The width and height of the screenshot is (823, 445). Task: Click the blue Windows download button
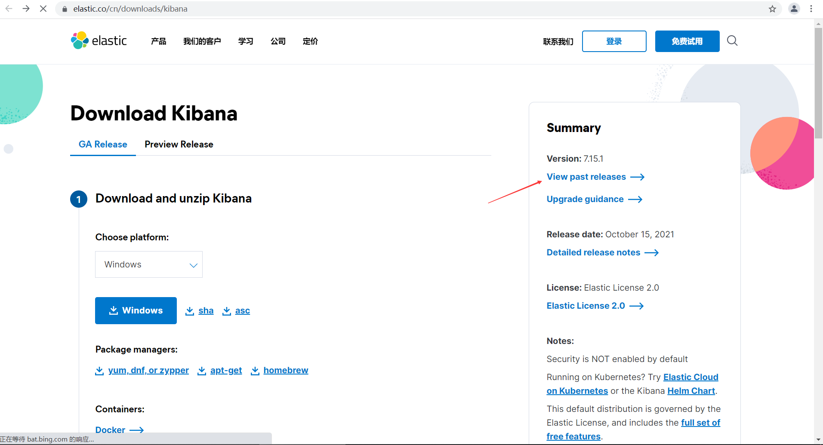coord(136,310)
